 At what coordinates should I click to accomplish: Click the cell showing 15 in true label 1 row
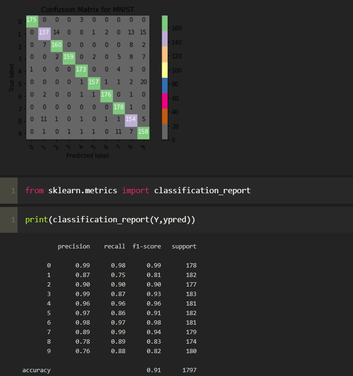click(143, 32)
